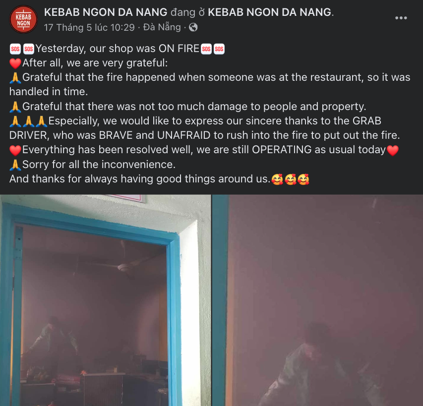This screenshot has width=423, height=406.
Task: Click the "GRAB" word in the post
Action: [x=366, y=121]
